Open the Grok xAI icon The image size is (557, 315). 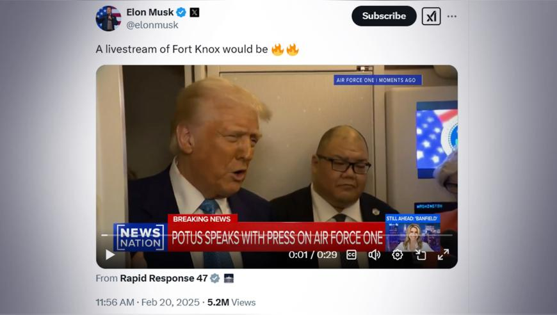pyautogui.click(x=432, y=16)
